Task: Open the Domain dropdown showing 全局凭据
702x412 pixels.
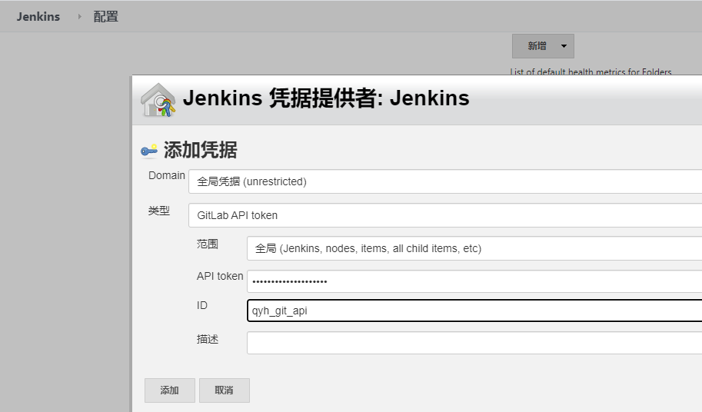Action: click(x=445, y=181)
